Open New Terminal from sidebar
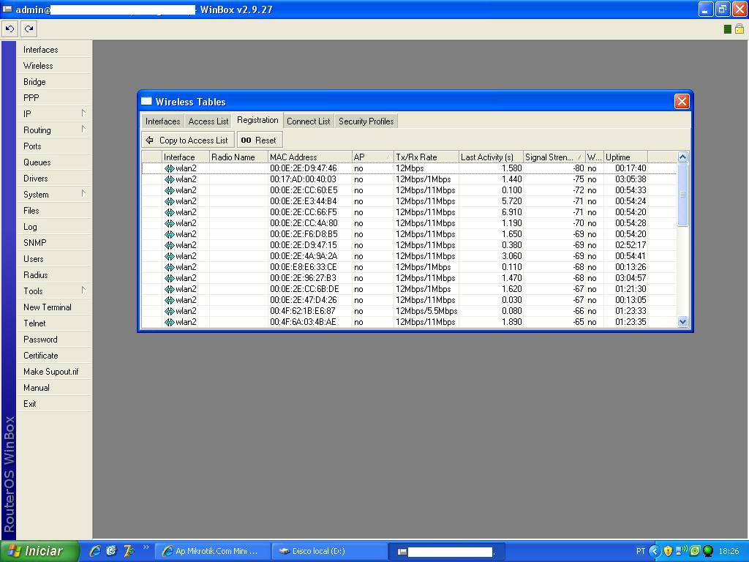The height and width of the screenshot is (562, 749). [x=54, y=307]
